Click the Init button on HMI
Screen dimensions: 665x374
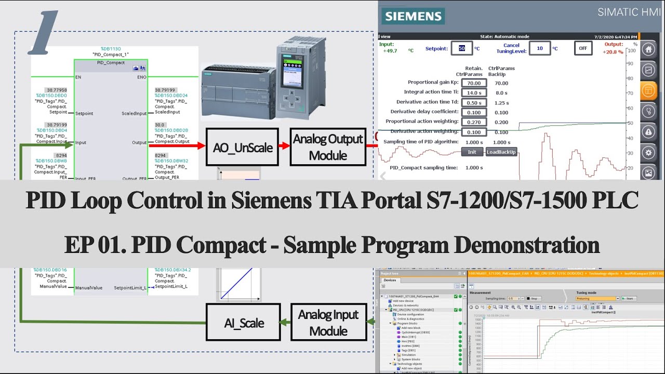[x=472, y=152]
